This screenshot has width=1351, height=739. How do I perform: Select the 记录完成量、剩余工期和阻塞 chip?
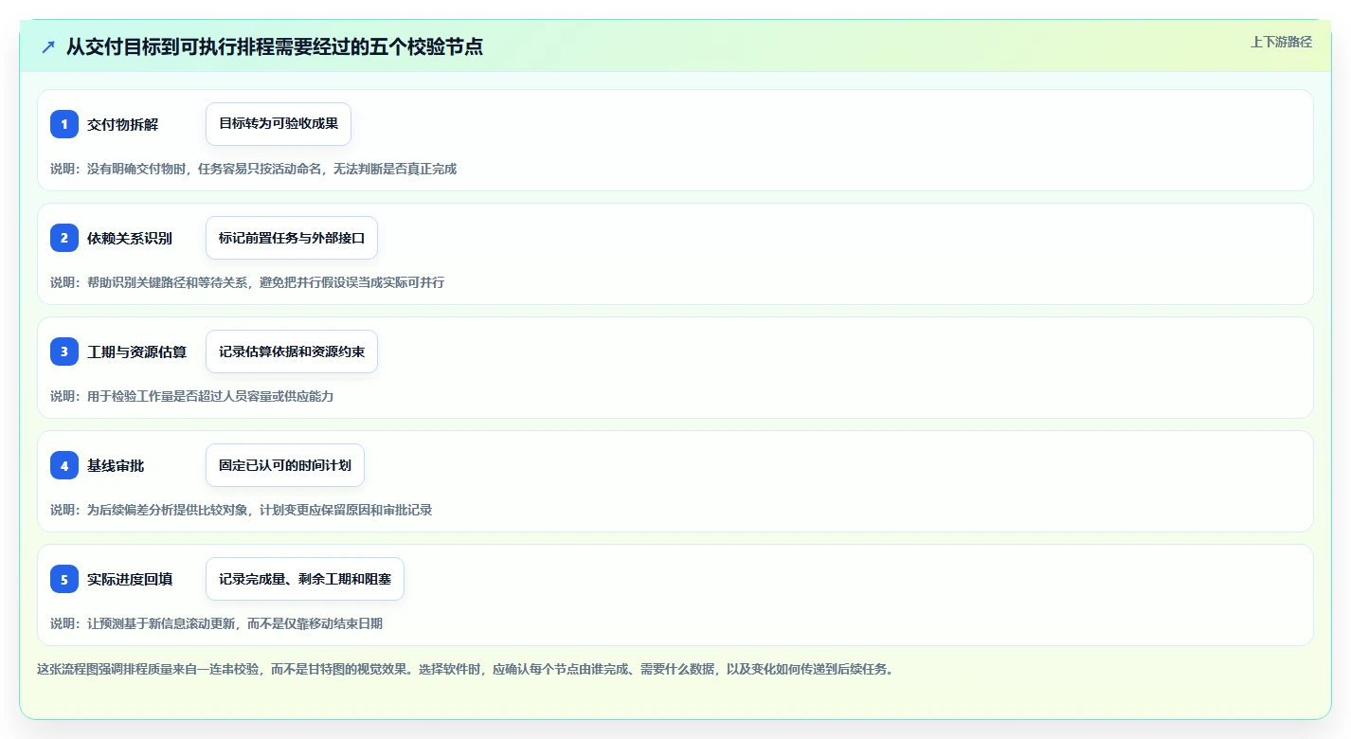pos(305,579)
